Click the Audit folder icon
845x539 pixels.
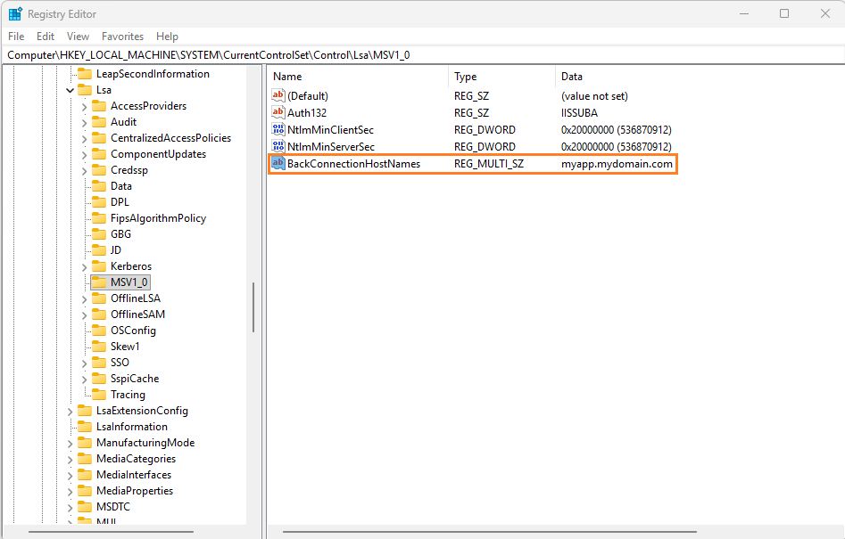point(99,122)
